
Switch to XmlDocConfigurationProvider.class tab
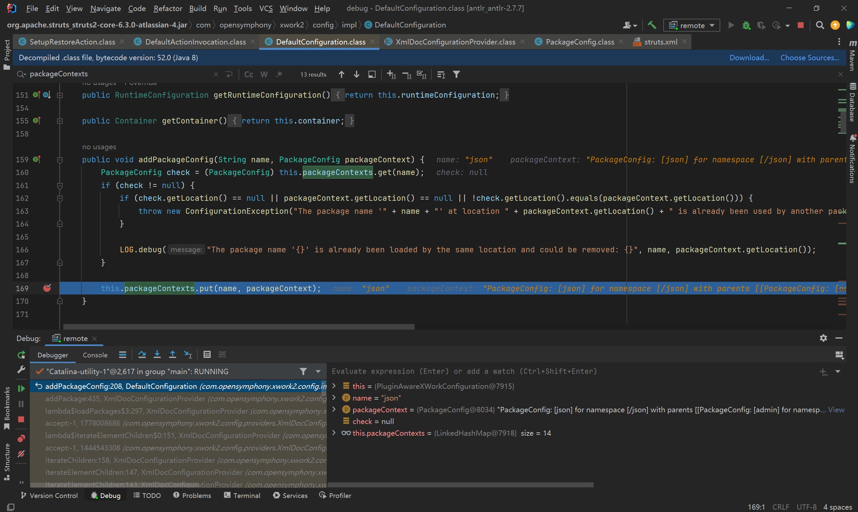coord(455,42)
